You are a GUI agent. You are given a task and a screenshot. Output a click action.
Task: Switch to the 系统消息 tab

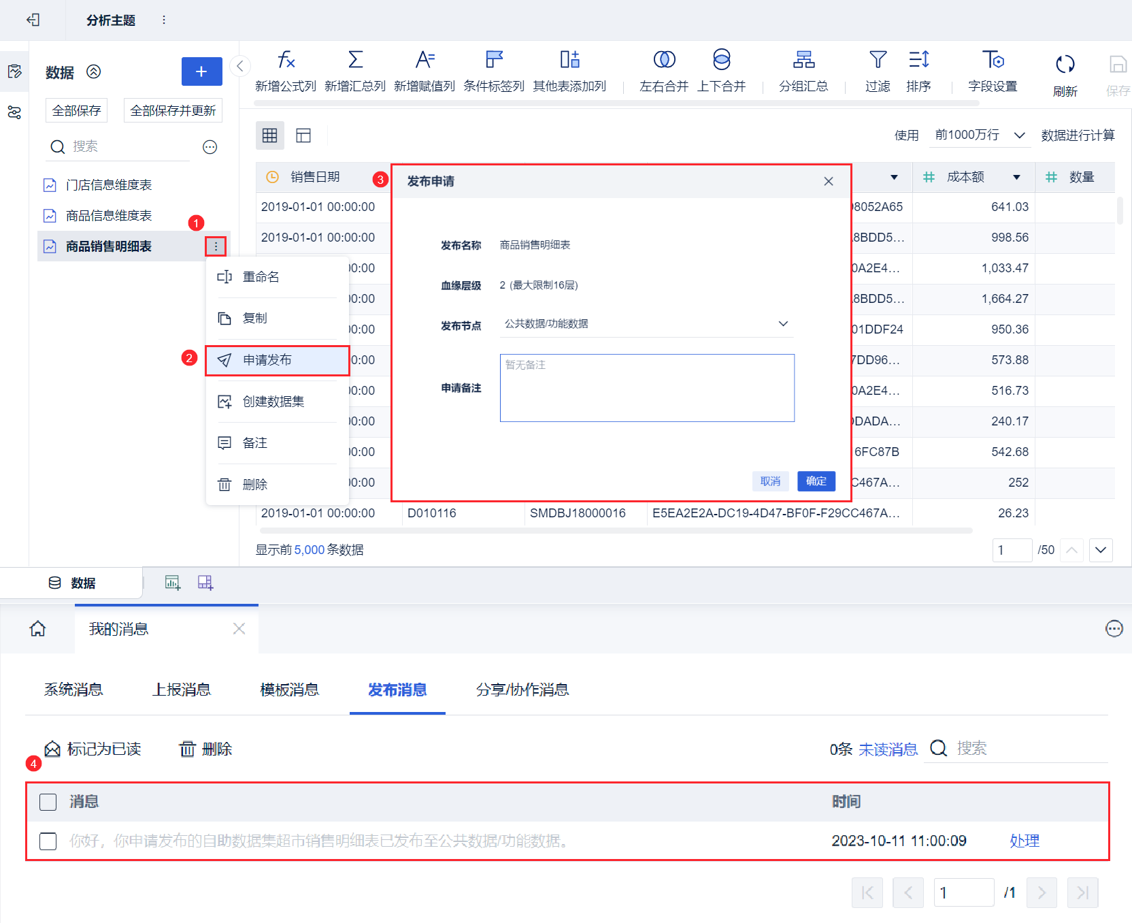click(x=73, y=690)
